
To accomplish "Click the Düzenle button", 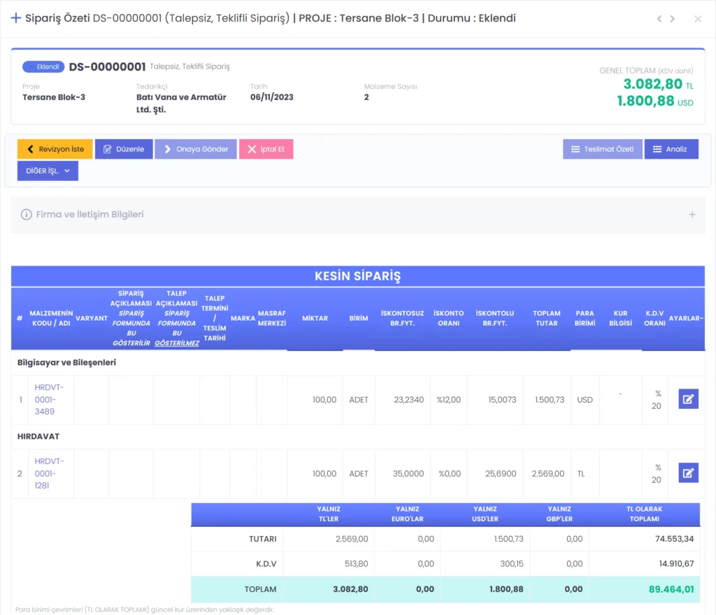I will pyautogui.click(x=124, y=149).
